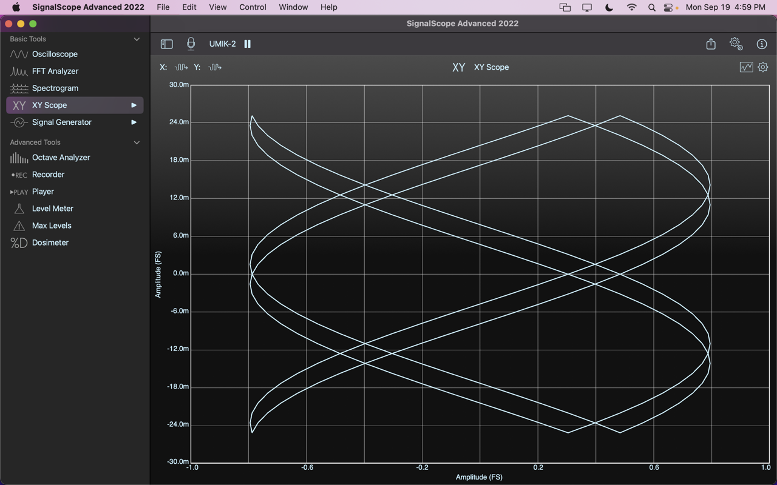Viewport: 777px width, 485px height.
Task: Click the -1.0 X-axis value
Action: [x=192, y=467]
